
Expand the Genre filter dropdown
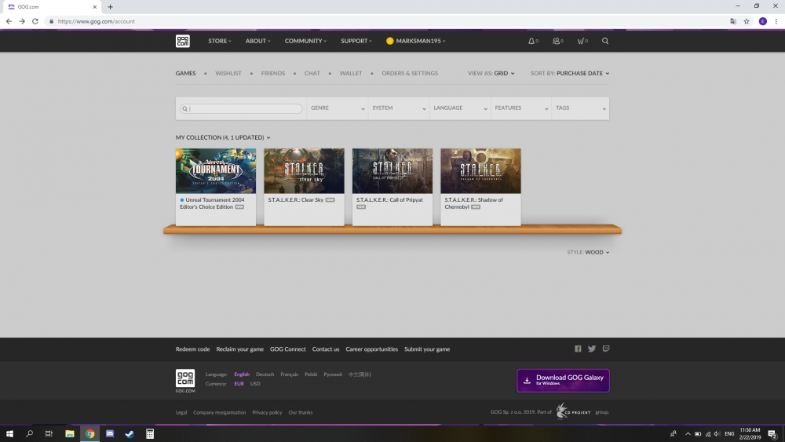point(338,108)
